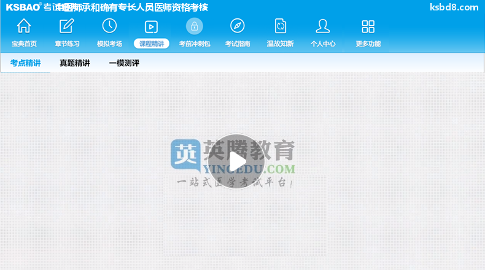Click the 章节练习 label

click(x=67, y=44)
